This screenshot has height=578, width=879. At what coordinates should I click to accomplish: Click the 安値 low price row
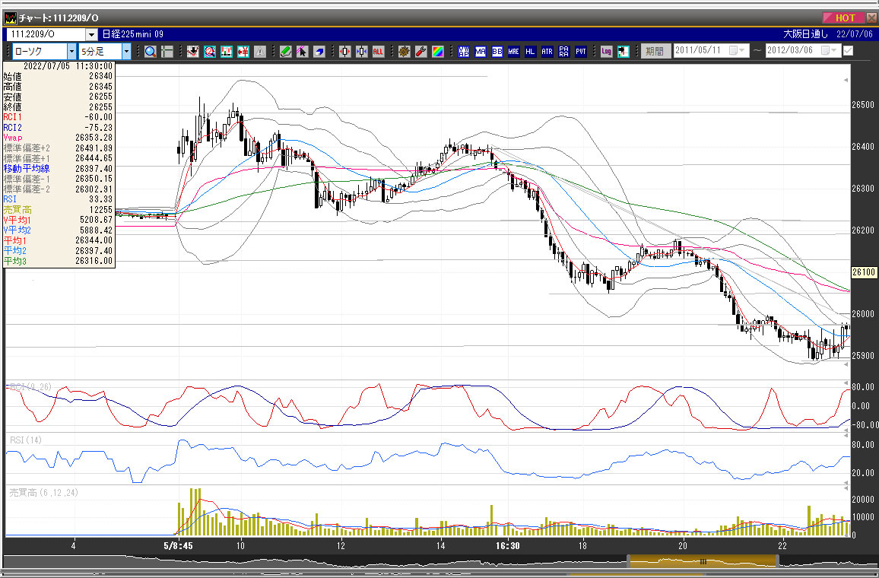pos(59,97)
